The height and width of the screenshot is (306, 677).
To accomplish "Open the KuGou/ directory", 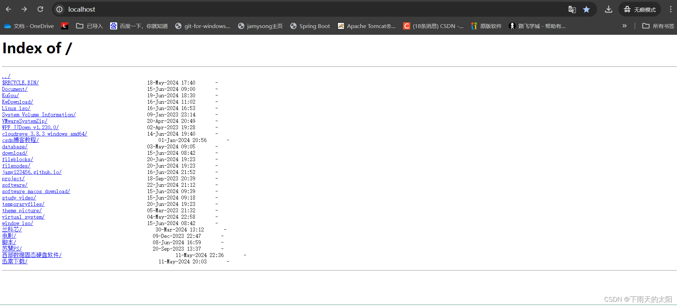I will (11, 95).
